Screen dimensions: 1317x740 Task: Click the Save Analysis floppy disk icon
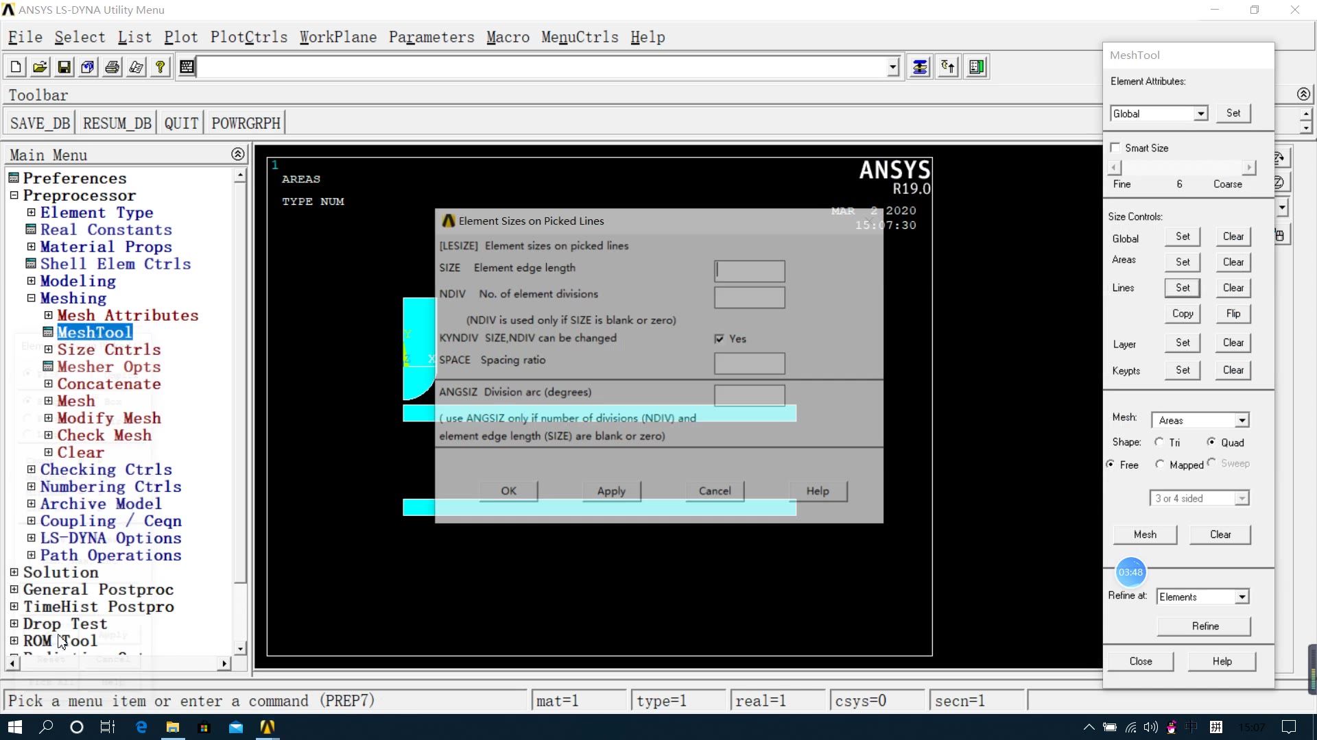click(x=64, y=66)
